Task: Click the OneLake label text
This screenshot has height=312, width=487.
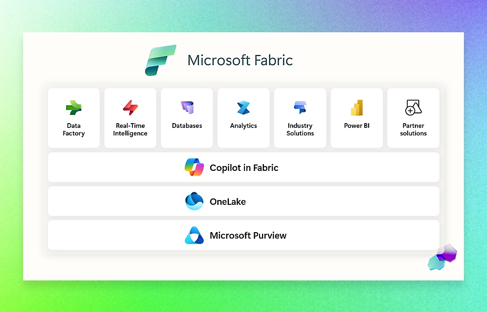Action: point(227,201)
